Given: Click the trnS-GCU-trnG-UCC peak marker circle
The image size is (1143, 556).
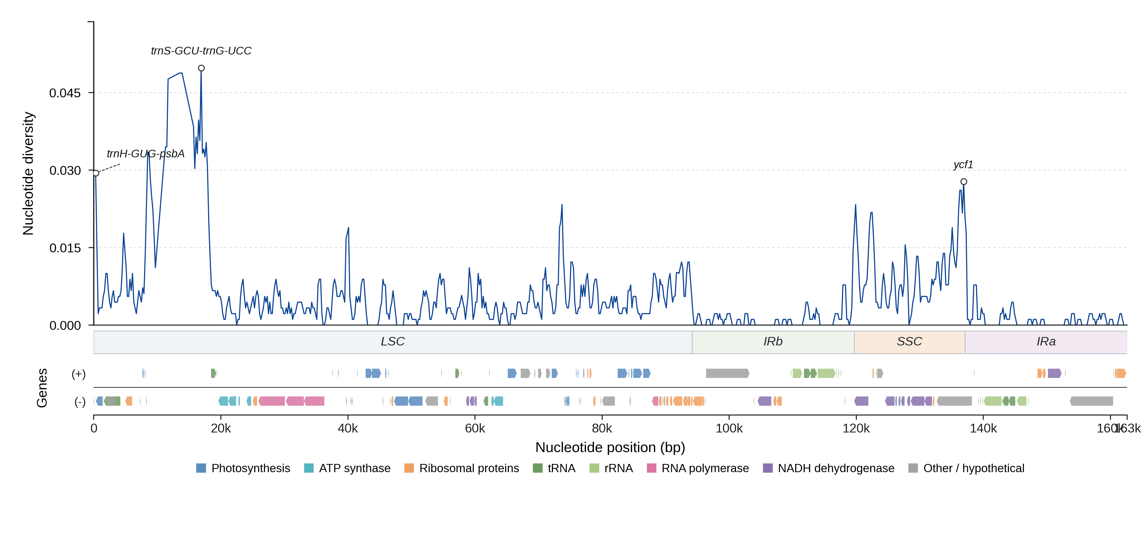Looking at the screenshot, I should tap(202, 68).
